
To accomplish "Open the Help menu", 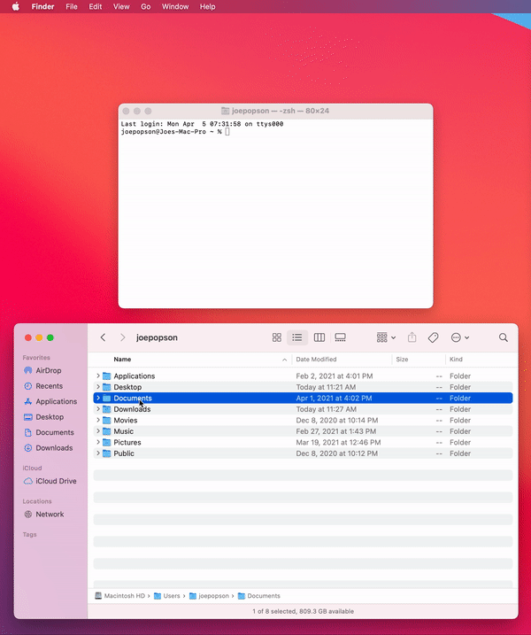I will point(208,6).
